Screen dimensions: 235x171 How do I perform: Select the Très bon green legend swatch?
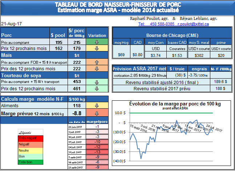31,163
